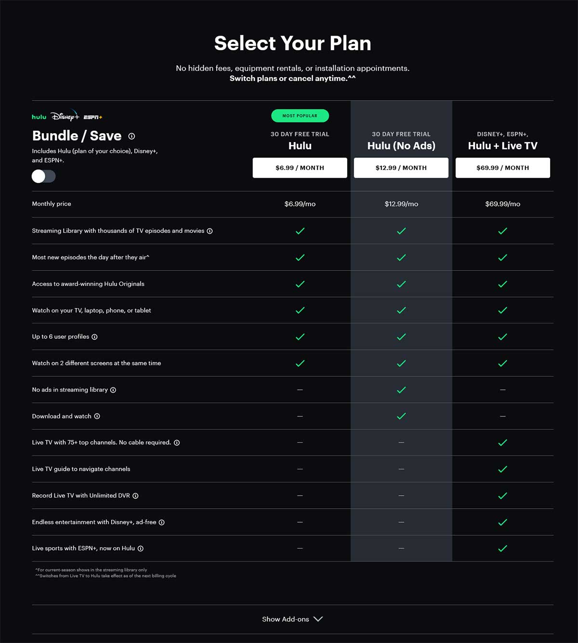Toggle the Bundle / Save switch on
Viewport: 578px width, 643px height.
[x=44, y=176]
